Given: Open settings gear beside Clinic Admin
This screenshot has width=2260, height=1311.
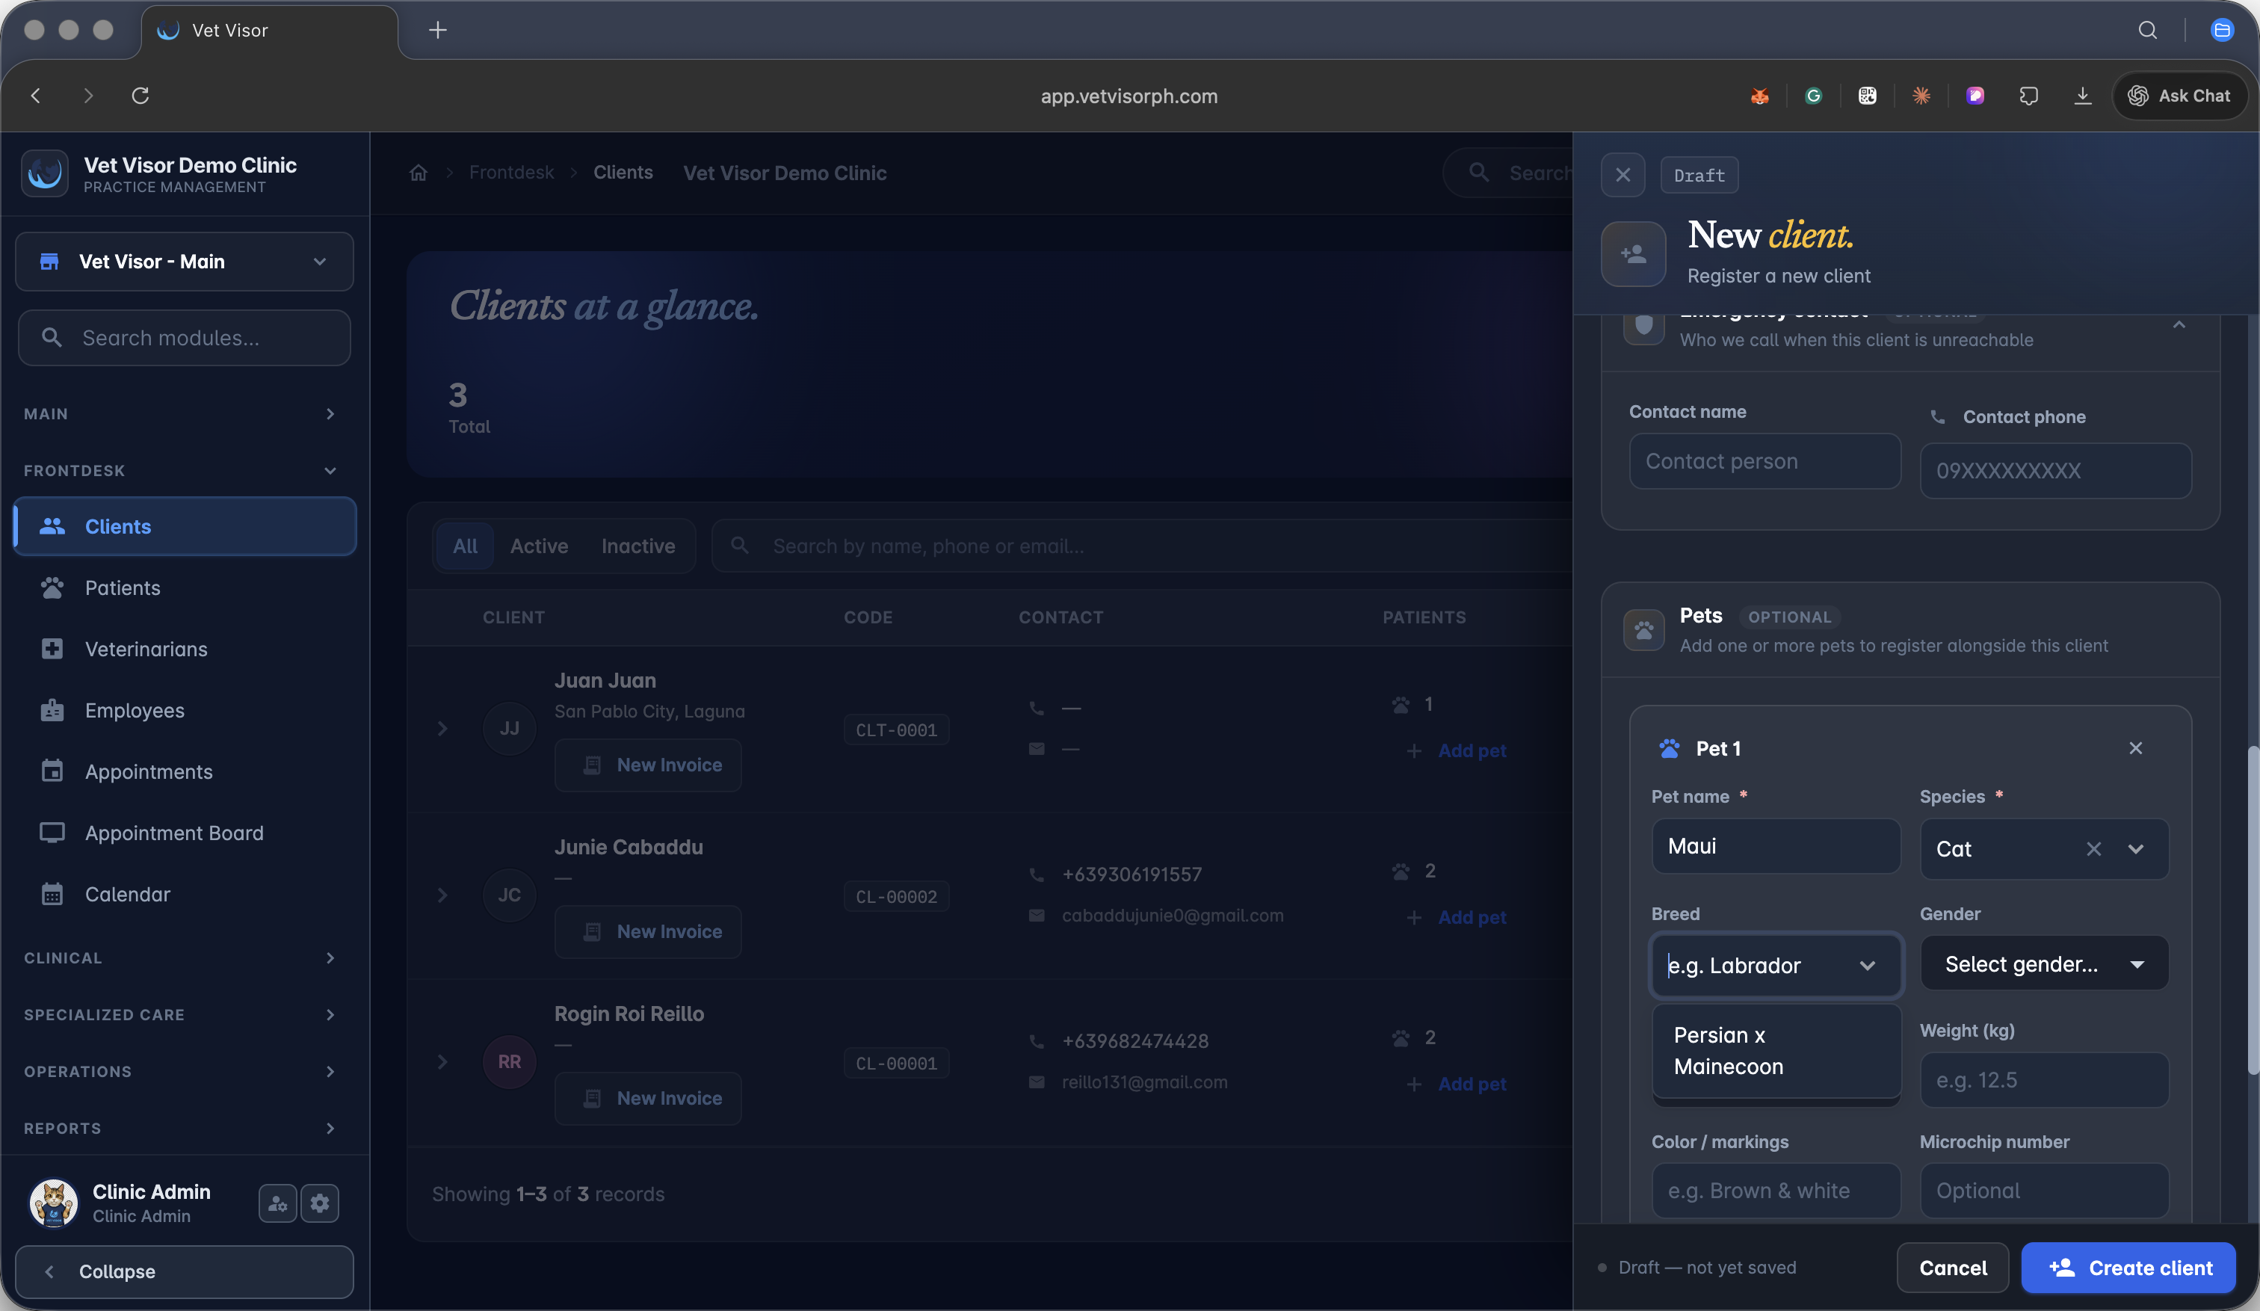Looking at the screenshot, I should (x=320, y=1203).
